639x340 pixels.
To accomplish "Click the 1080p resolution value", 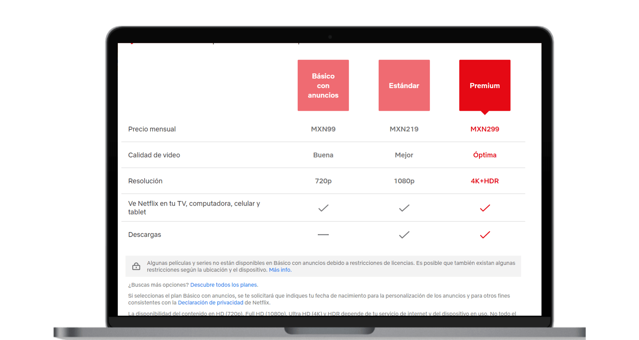I will [x=404, y=181].
